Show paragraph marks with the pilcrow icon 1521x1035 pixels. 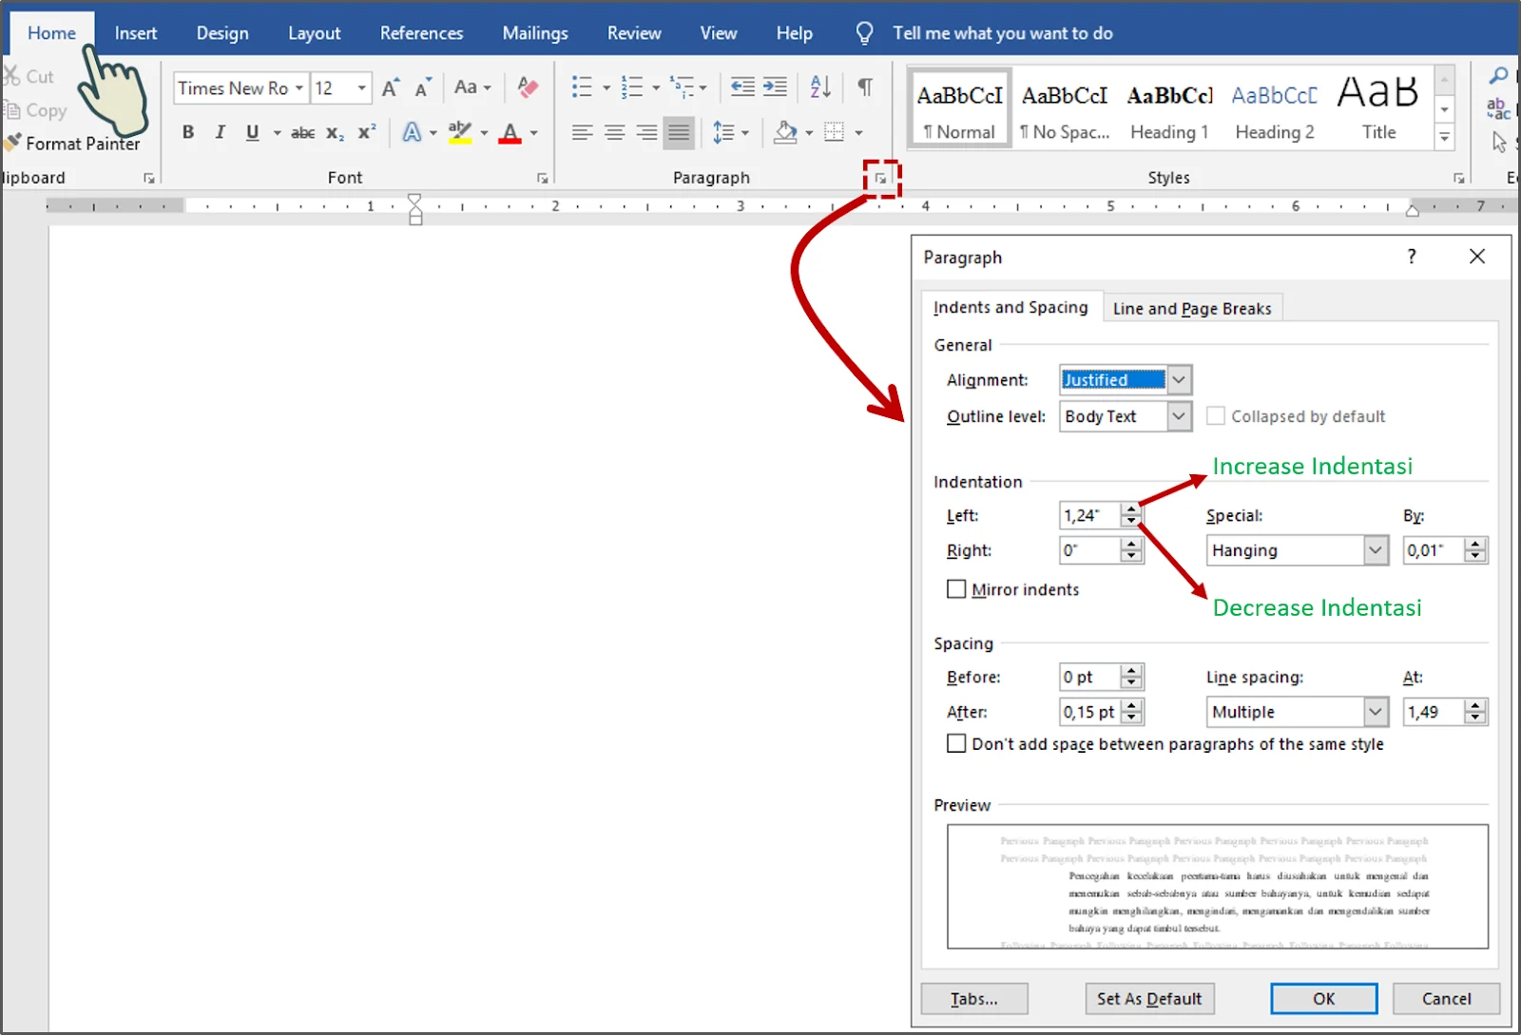click(864, 87)
